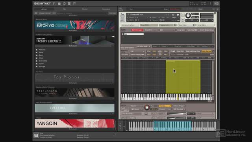Viewport: 252px width, 142px height.
Task: Click the refresh libraries circular icon
Action: 36,13
